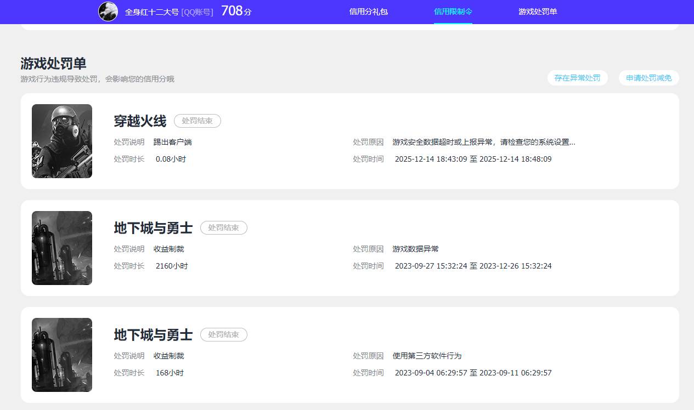
Task: Click the bottom 地下城与勇士 game icon
Action: click(x=61, y=355)
